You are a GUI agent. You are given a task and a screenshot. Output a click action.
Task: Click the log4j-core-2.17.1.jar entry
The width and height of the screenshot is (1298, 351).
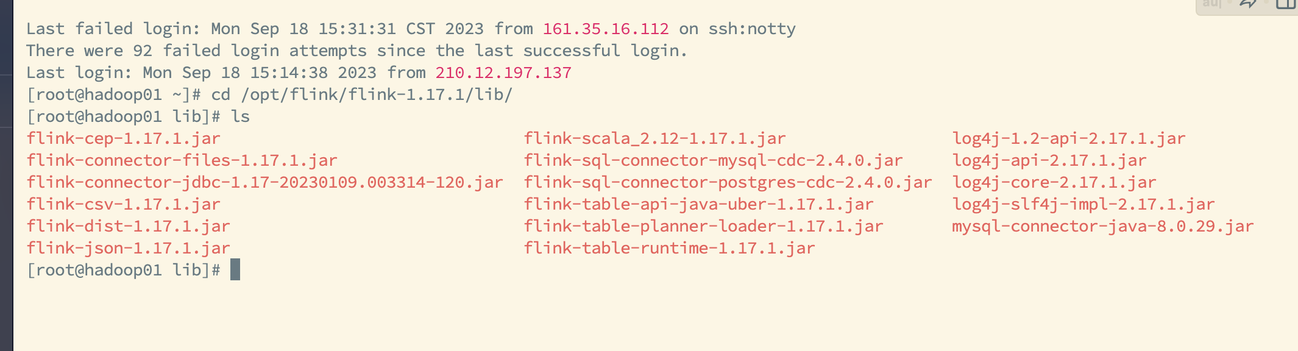pyautogui.click(x=1055, y=183)
